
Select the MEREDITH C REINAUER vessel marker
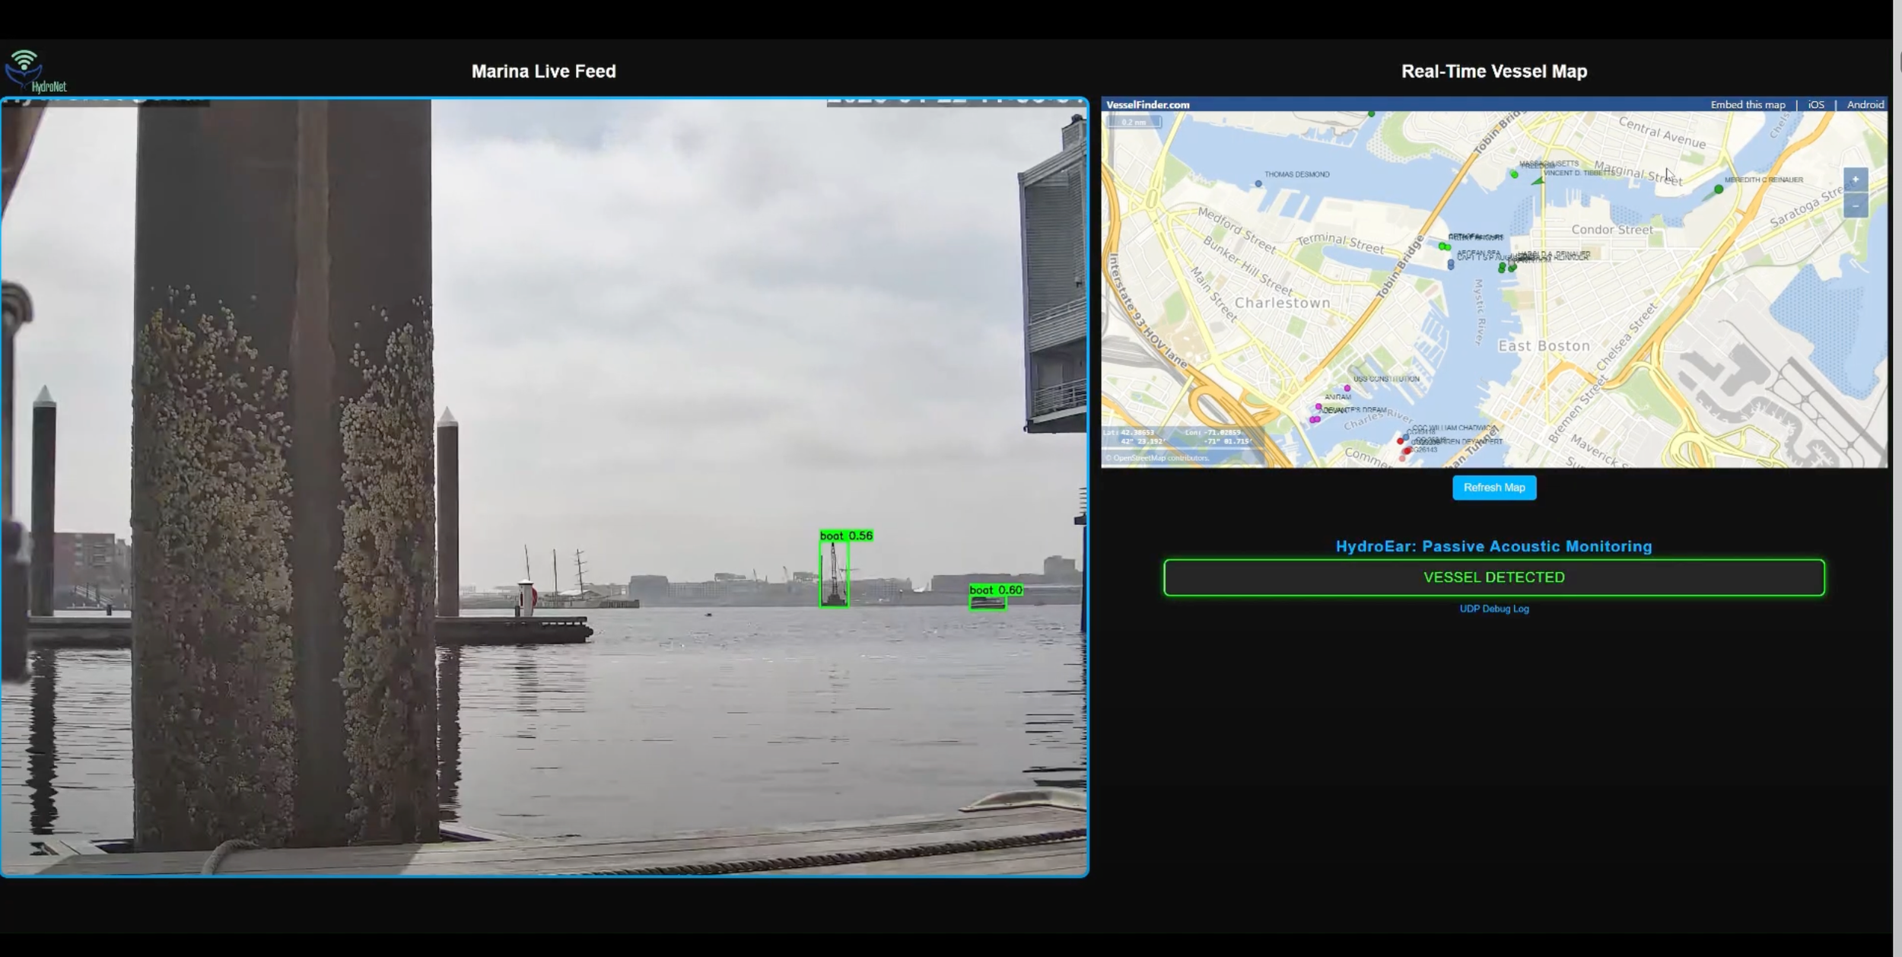[1719, 189]
